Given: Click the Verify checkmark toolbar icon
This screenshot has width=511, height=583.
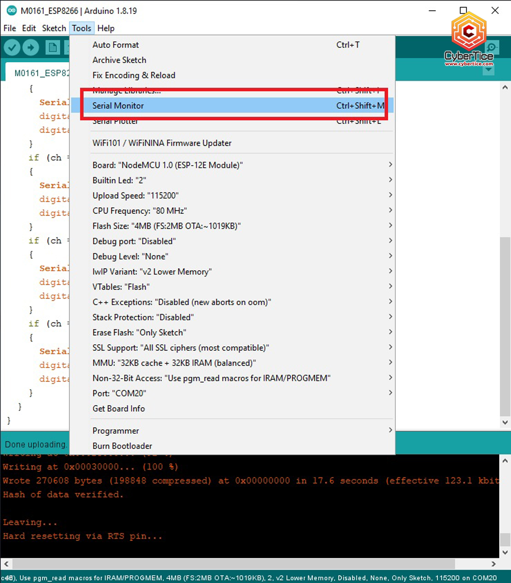Looking at the screenshot, I should (x=12, y=47).
